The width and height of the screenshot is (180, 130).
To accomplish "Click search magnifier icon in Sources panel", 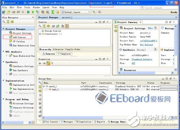I will click(40, 26).
